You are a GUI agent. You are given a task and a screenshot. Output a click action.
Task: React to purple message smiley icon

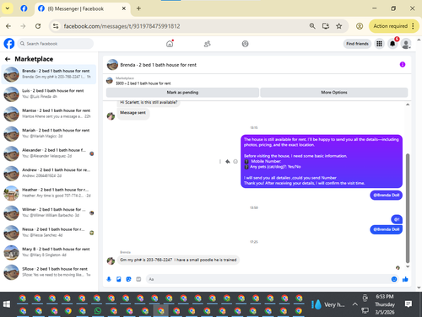tap(235, 161)
